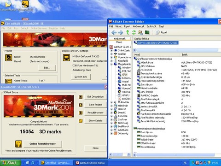Screen dimensions: 221x166
Task: Open the Súgó menu in AIDA64
Action: (x=161, y=26)
